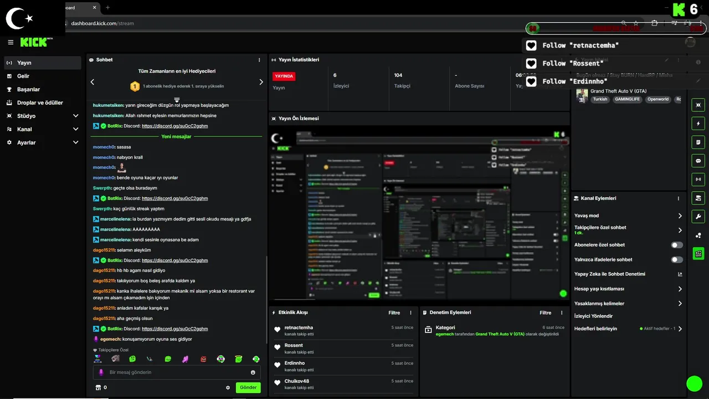Click the camera clip icon in right toolbar

coord(698,198)
